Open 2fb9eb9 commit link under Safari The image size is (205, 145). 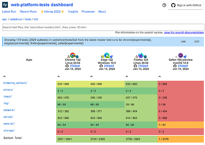[x=183, y=66]
